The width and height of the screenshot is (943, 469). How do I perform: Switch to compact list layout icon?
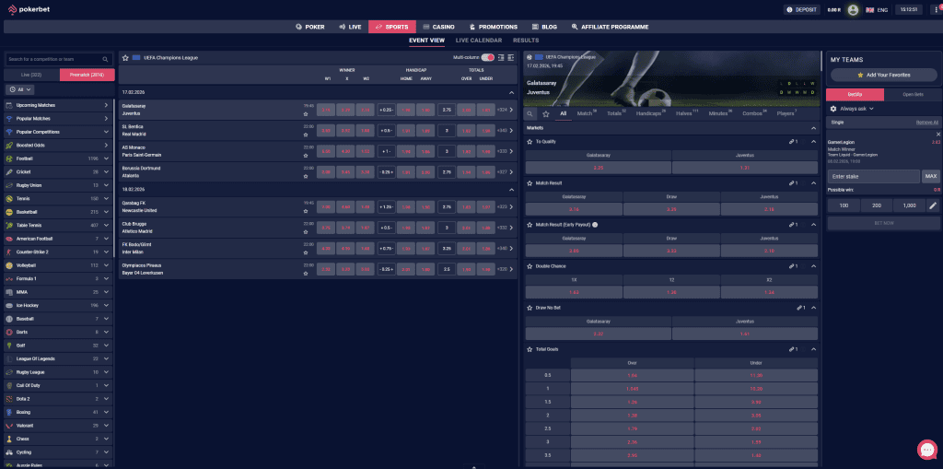(500, 58)
